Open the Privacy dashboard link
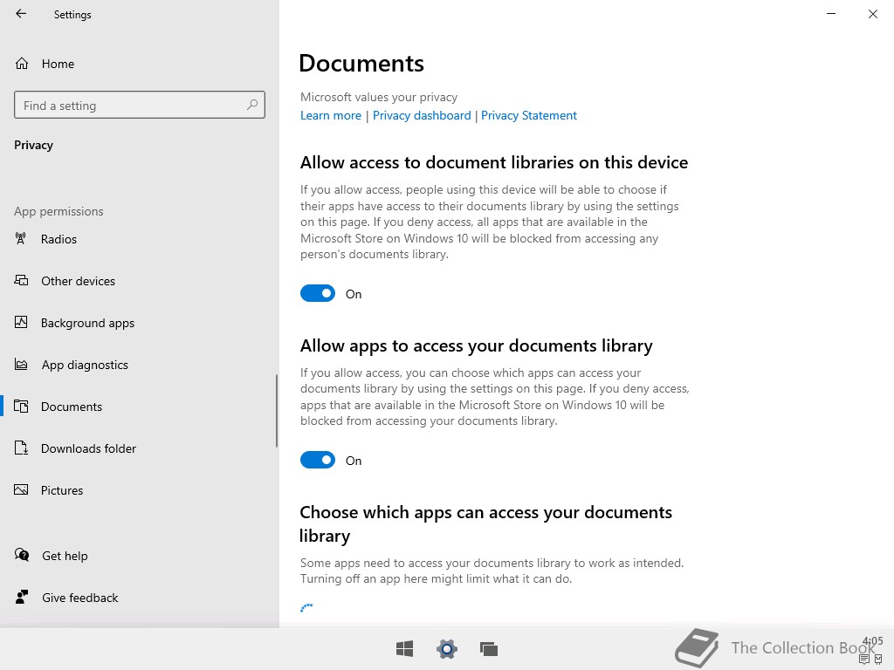Viewport: 894px width, 670px height. click(422, 116)
